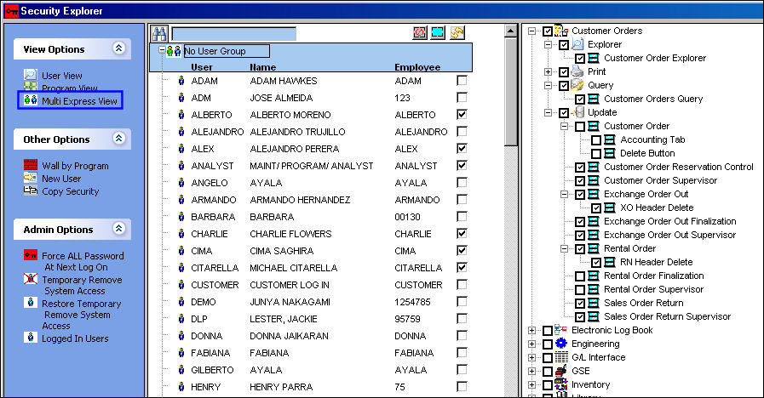This screenshot has height=398, width=764.
Task: Click Wall by Program link
Action: click(x=75, y=166)
